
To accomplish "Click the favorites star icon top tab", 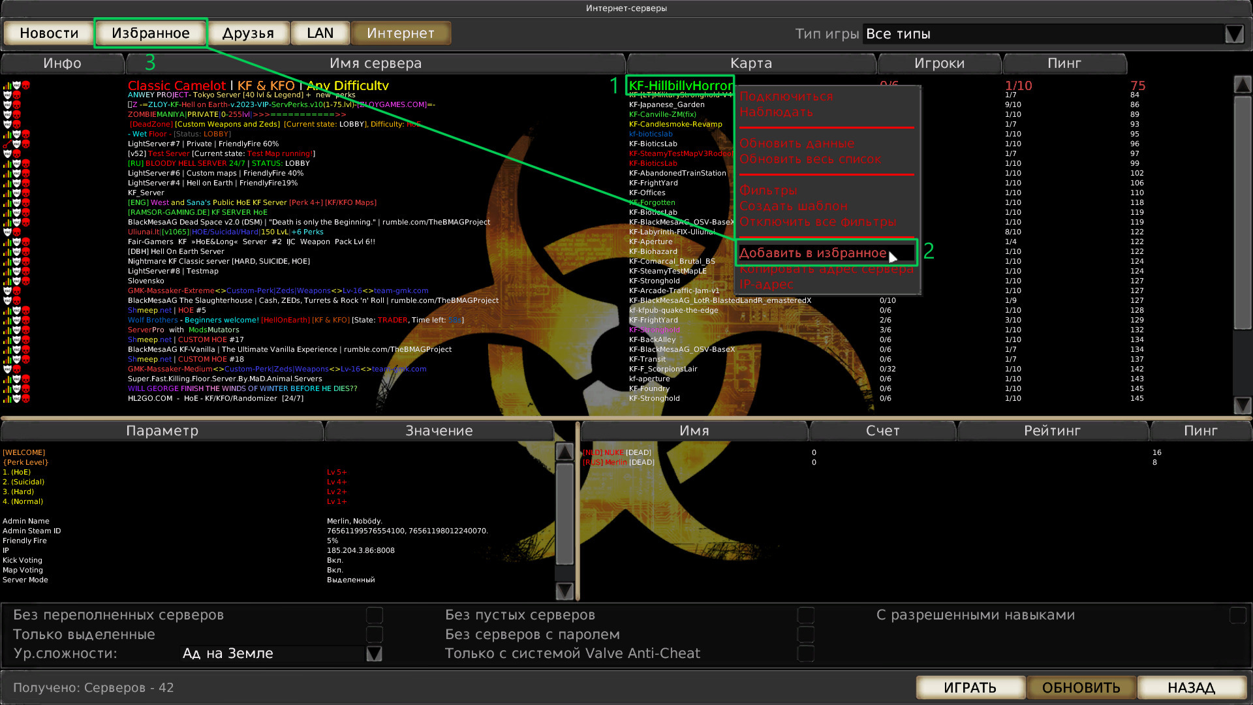I will (x=151, y=33).
